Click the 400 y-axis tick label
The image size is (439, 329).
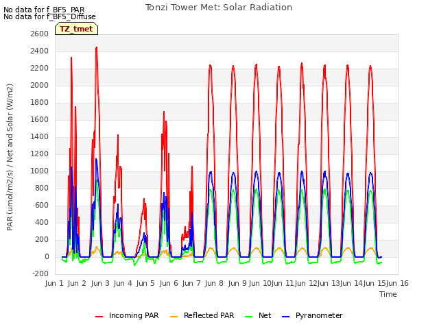click(x=42, y=222)
